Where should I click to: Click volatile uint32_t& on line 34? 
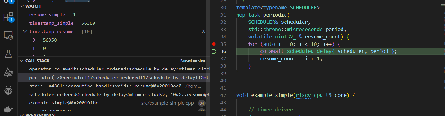coord(275,37)
